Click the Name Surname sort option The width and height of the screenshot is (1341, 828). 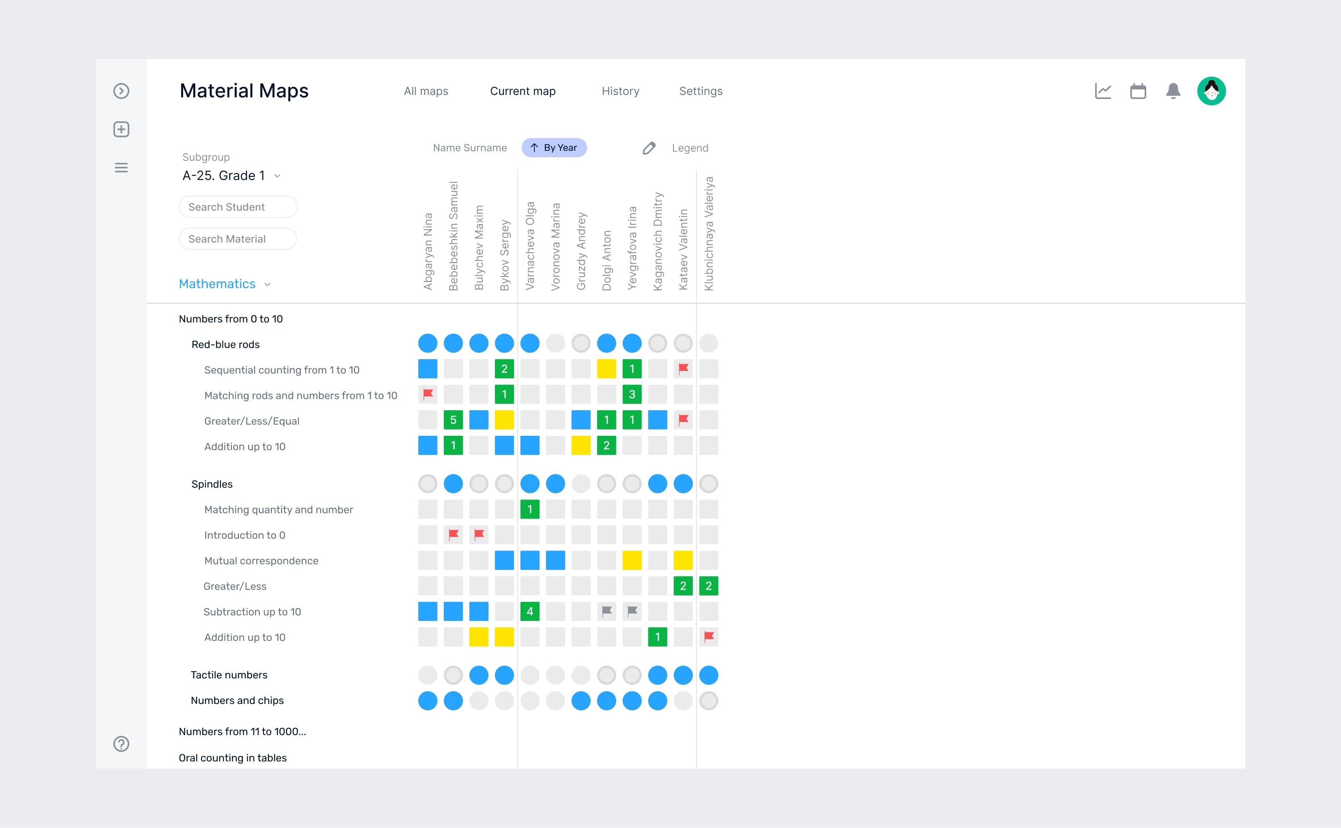(470, 147)
